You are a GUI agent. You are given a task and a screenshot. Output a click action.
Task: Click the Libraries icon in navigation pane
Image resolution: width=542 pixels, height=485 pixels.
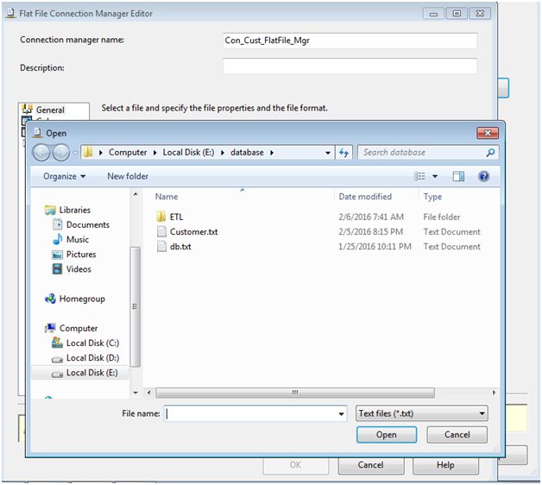click(x=50, y=210)
